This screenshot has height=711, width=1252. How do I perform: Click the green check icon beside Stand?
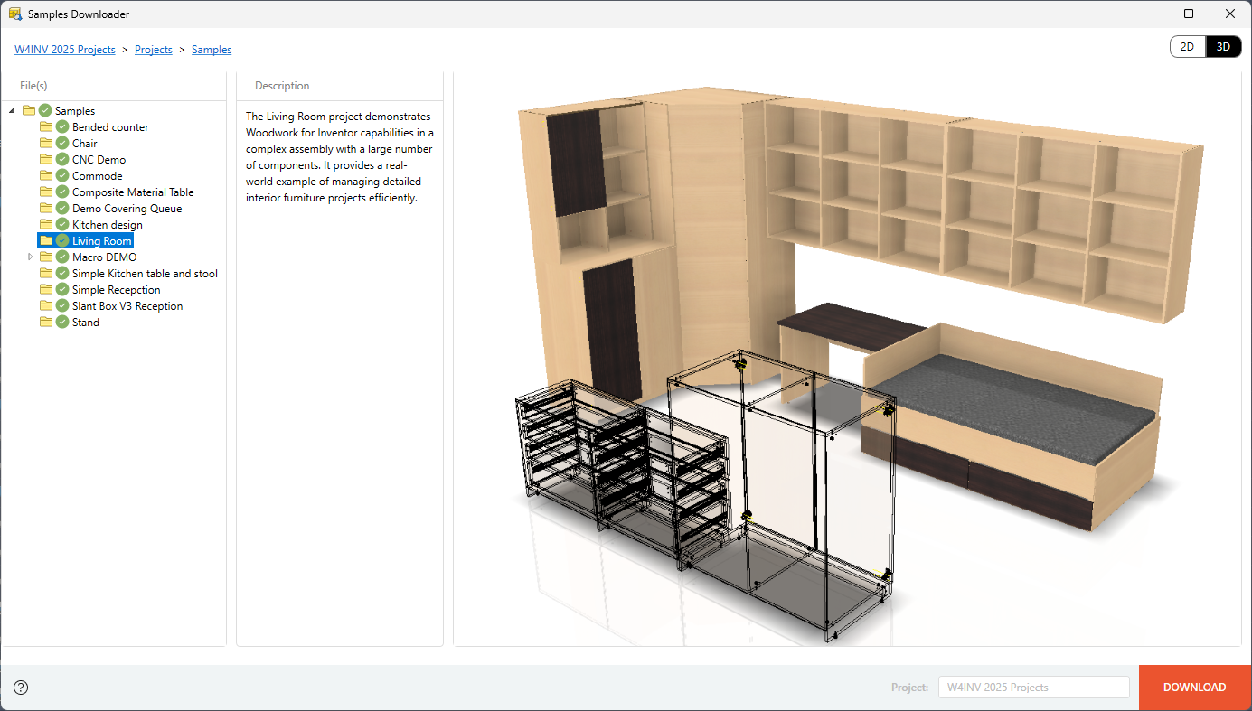[x=62, y=323]
